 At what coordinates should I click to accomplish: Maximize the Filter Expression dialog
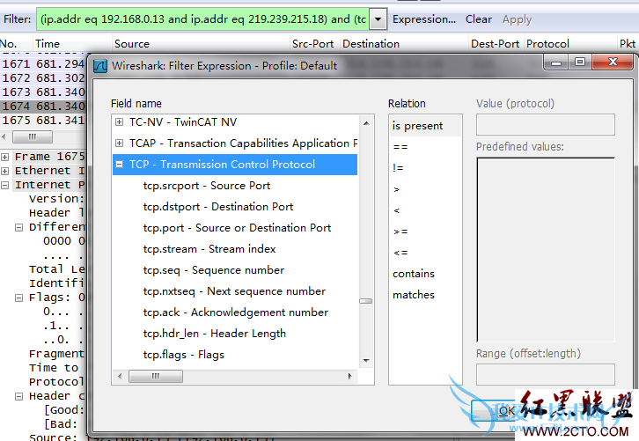(580, 62)
